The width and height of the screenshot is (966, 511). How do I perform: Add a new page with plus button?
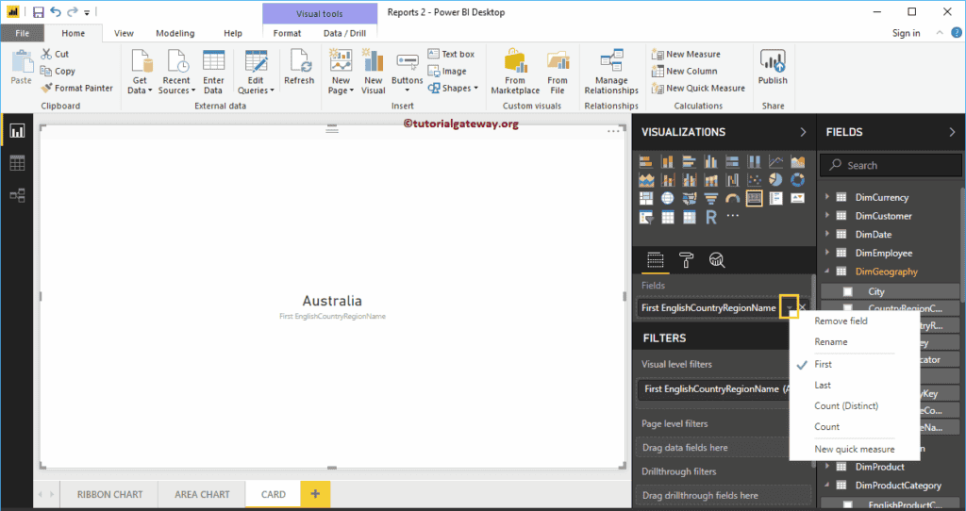tap(315, 494)
